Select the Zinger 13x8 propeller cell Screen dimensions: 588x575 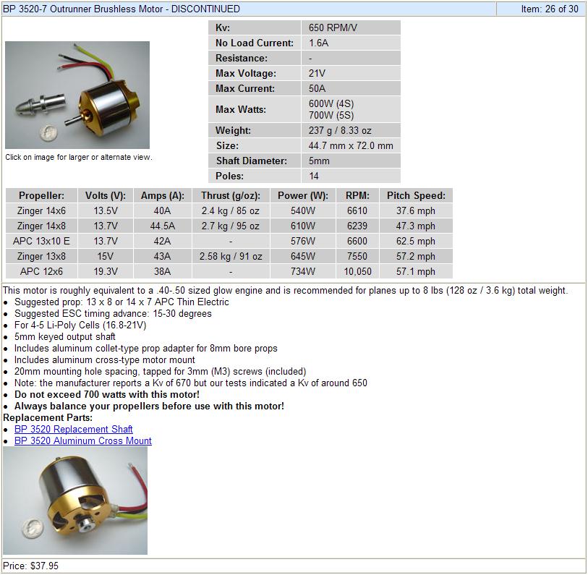[x=41, y=257]
